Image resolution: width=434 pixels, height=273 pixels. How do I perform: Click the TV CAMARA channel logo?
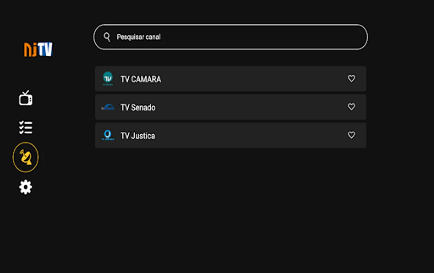108,79
